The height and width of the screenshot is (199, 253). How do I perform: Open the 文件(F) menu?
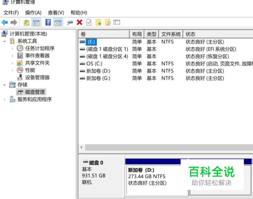click(11, 12)
